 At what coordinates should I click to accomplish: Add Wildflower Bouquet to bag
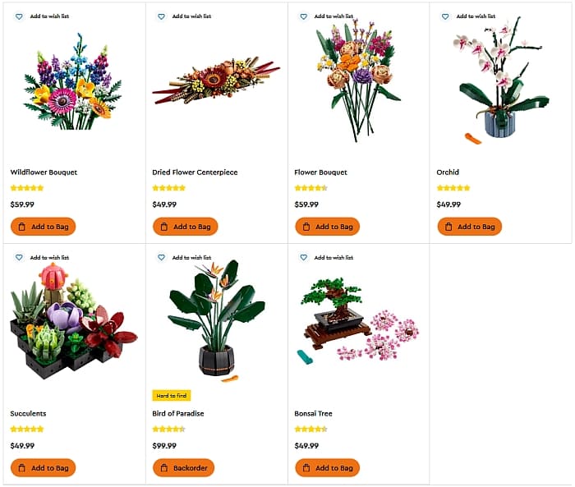coord(43,227)
